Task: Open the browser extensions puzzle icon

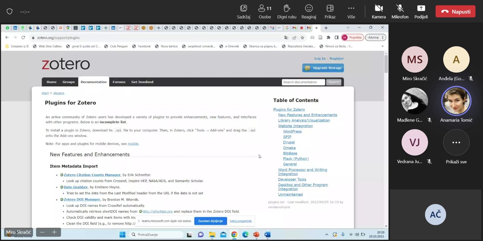Action: [x=328, y=38]
